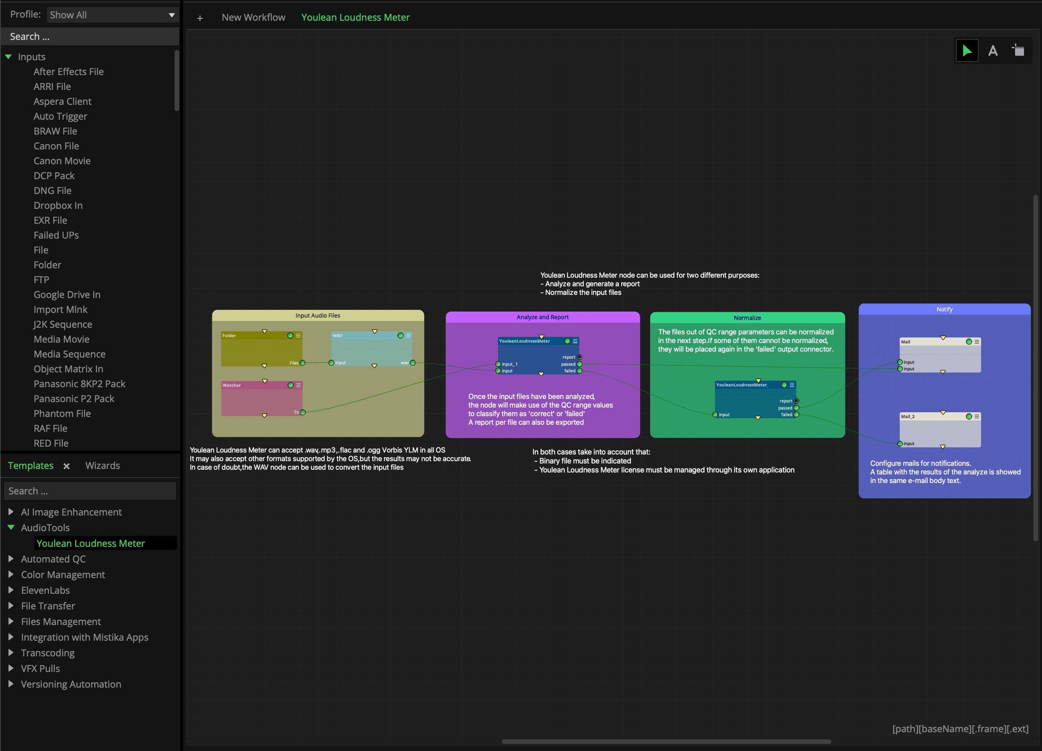The height and width of the screenshot is (751, 1042).
Task: Click 'input' connector on Normalize YouleanLoudnessMeter_
Action: point(715,415)
